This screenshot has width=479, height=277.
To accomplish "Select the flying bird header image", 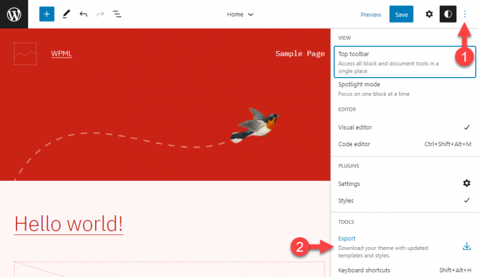I will pyautogui.click(x=255, y=125).
